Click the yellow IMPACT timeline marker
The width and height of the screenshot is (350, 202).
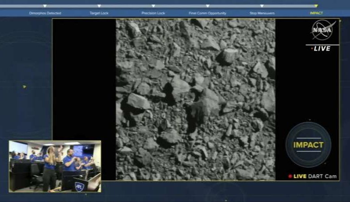click(316, 6)
